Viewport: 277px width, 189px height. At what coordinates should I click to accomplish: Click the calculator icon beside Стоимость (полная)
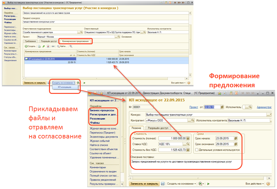[188, 138]
